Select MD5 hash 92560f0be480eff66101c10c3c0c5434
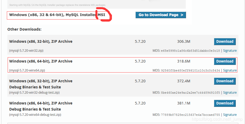 [x=190, y=70]
